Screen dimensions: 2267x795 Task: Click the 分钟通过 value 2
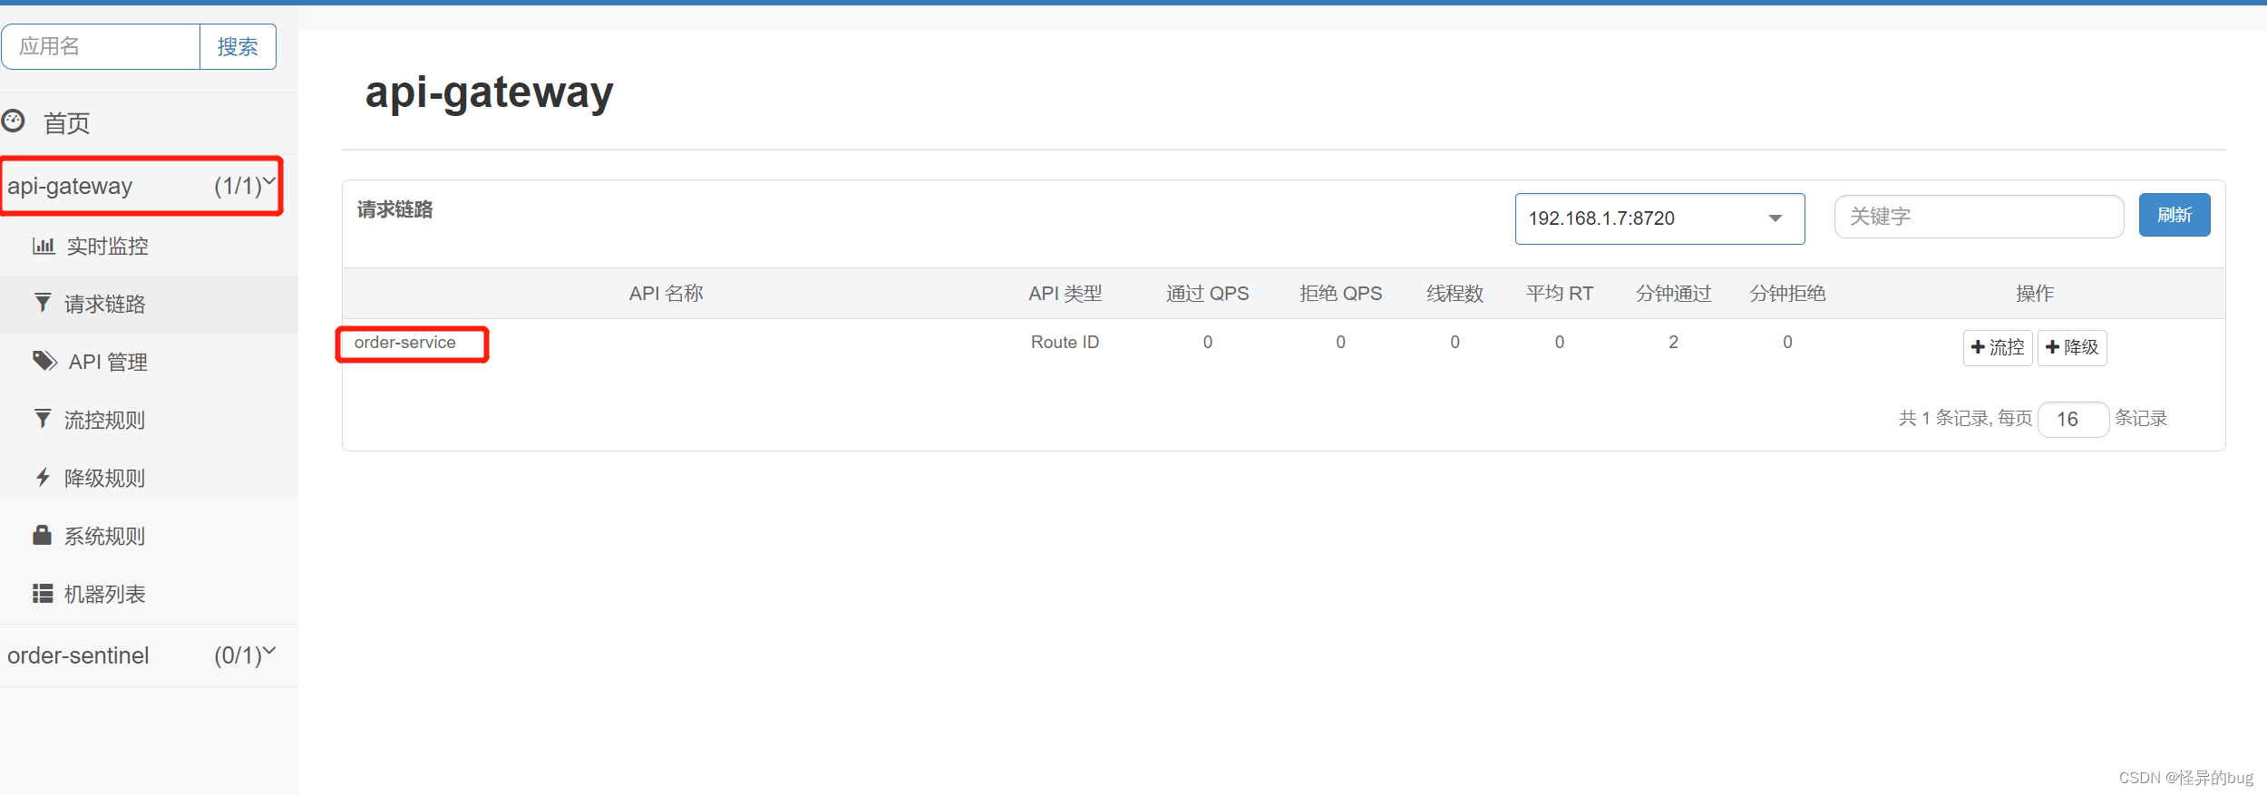1673,342
